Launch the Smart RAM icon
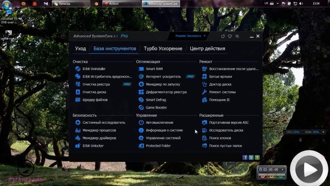The width and height of the screenshot is (330, 186). point(141,69)
